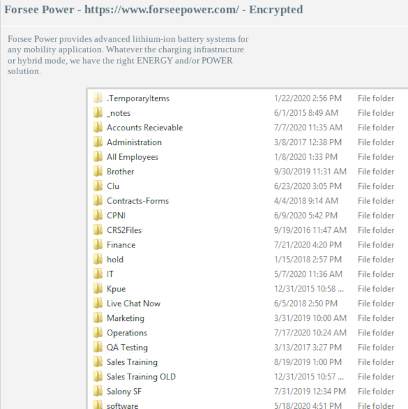Select the CRS2Files folder name
This screenshot has height=409, width=408.
(124, 230)
